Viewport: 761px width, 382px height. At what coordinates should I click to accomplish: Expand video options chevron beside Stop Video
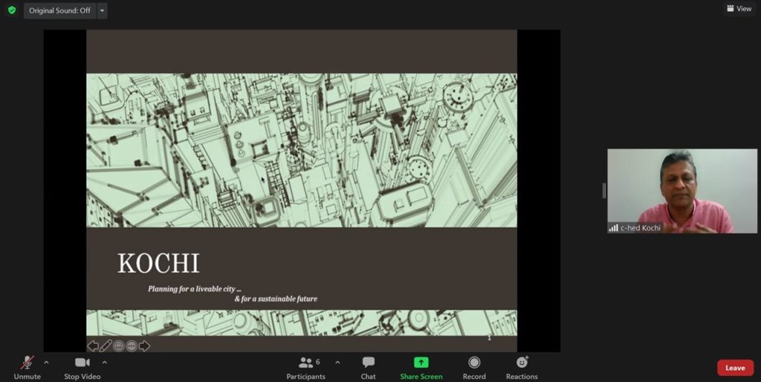[x=104, y=363]
